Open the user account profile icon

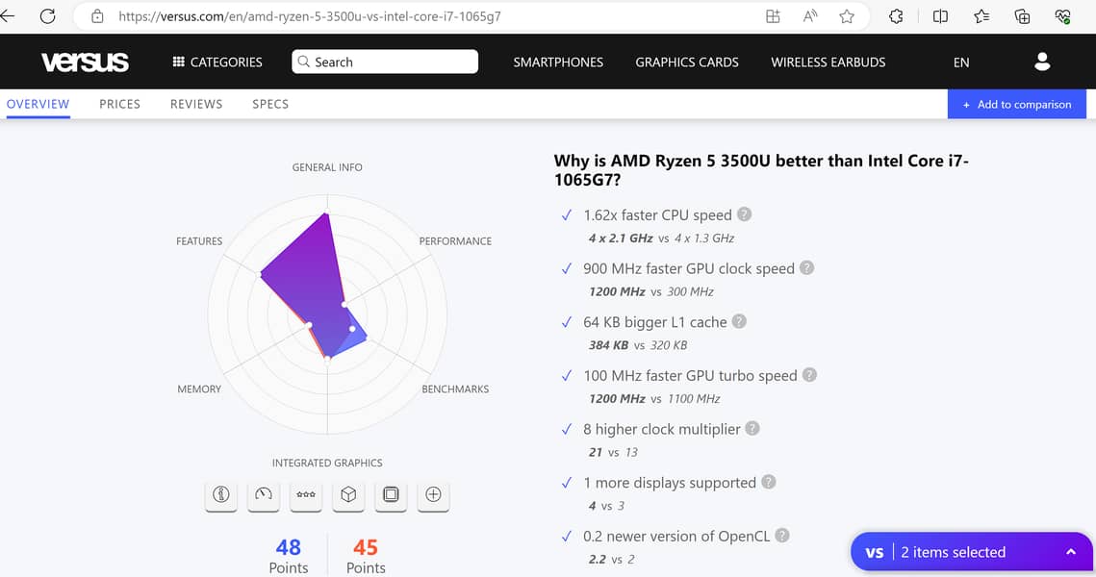point(1042,62)
